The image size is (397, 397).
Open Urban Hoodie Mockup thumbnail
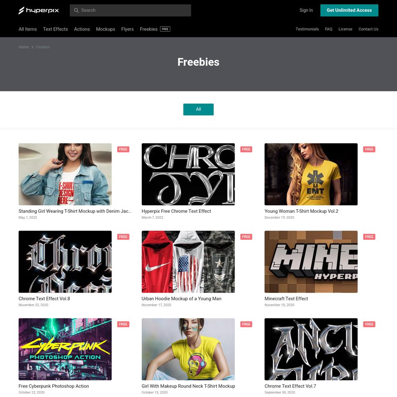[188, 262]
